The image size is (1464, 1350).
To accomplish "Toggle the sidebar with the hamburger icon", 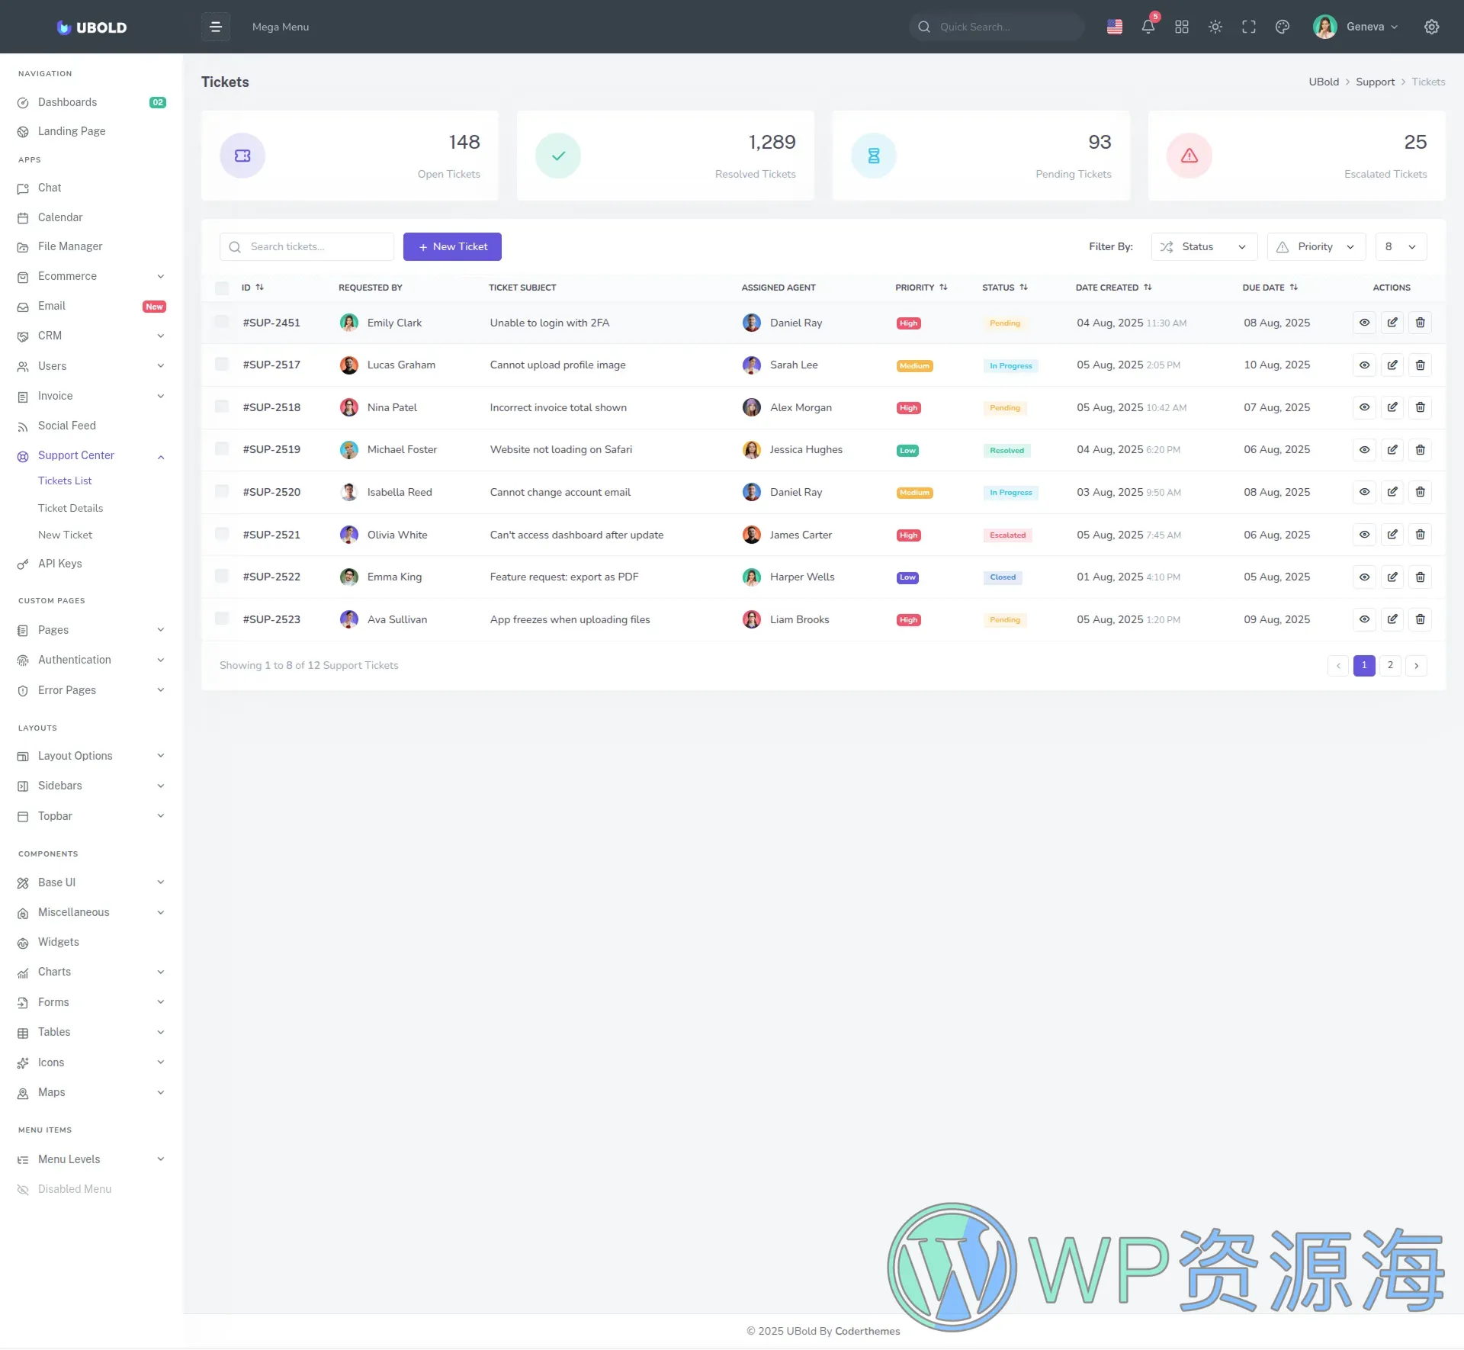I will pos(216,27).
